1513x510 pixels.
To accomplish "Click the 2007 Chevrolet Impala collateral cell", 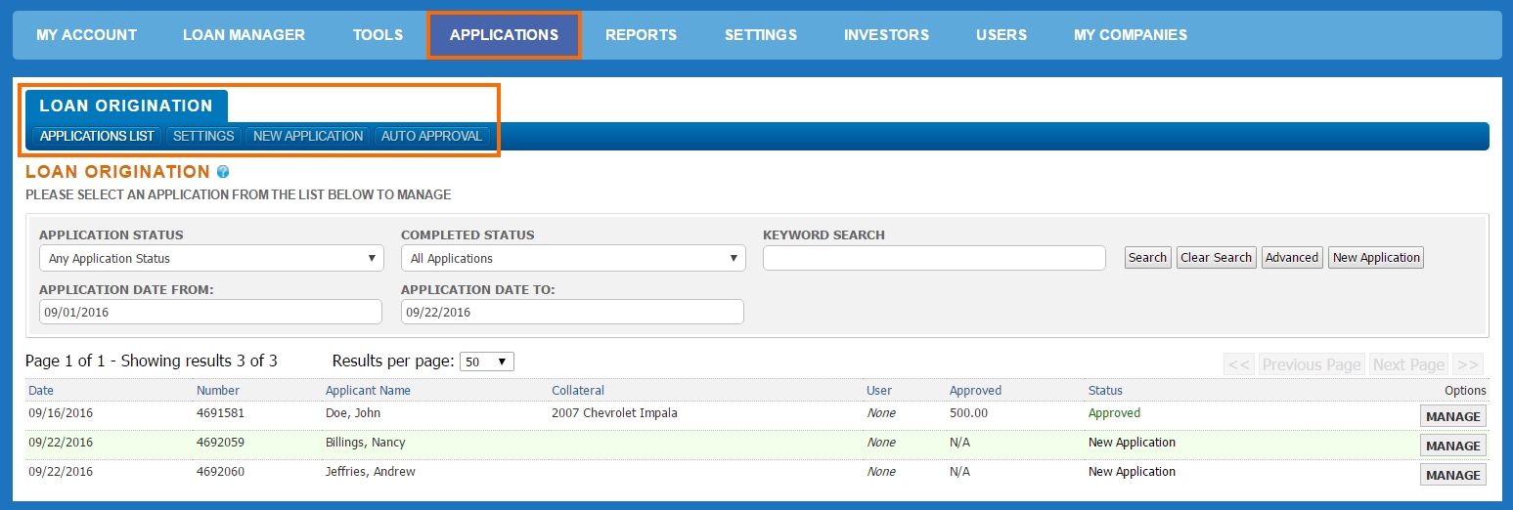I will pos(614,413).
